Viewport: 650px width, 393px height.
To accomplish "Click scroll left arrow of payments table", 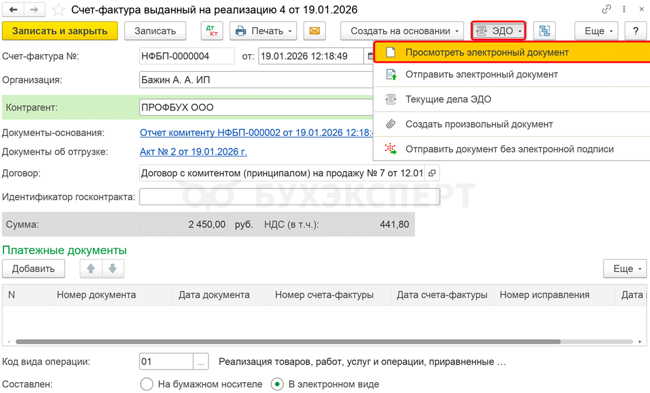I will 8,342.
